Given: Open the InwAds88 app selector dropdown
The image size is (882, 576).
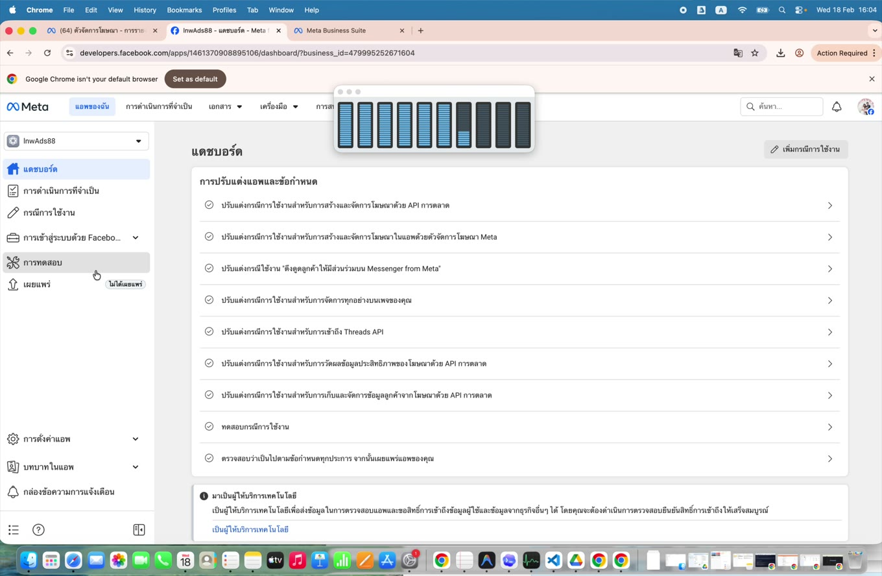Looking at the screenshot, I should click(x=77, y=141).
